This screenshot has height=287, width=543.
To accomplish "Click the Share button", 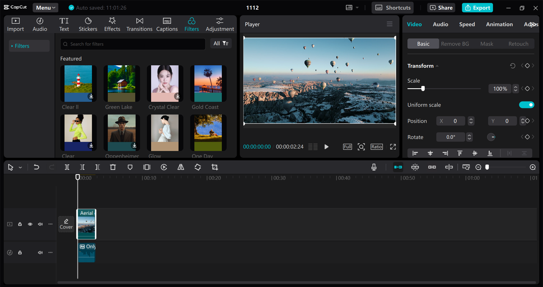I will coord(441,8).
